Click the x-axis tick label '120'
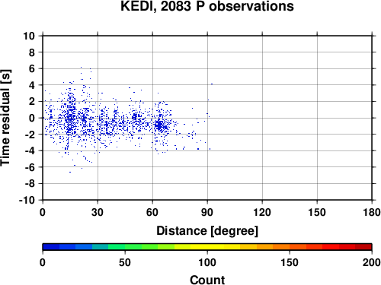 pos(262,212)
